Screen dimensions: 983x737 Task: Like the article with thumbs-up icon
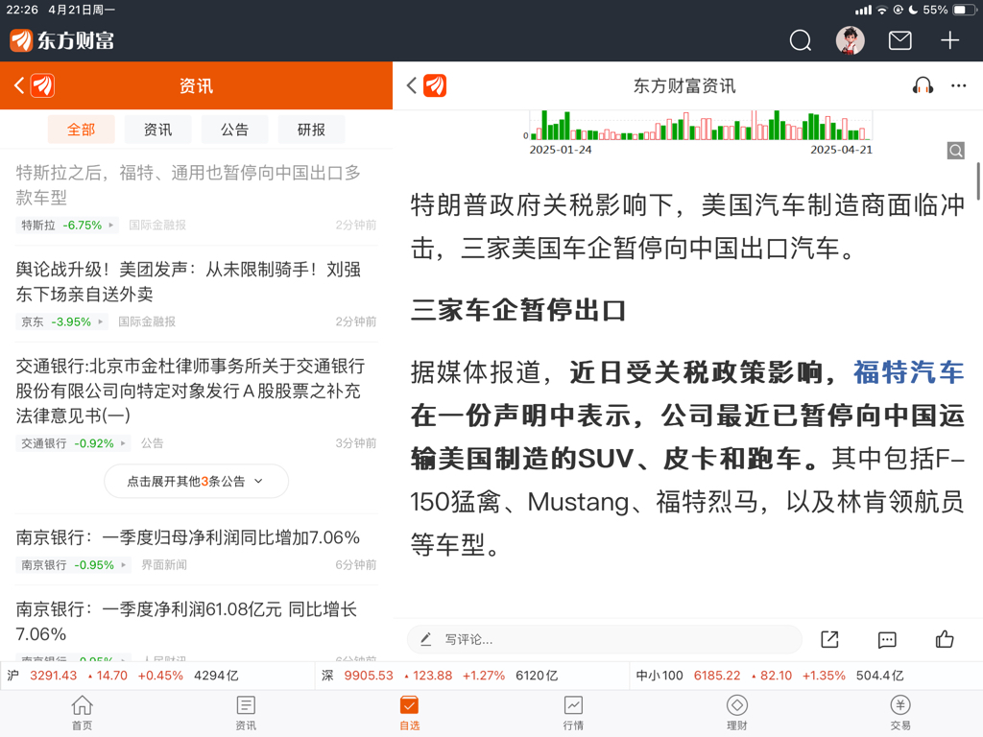click(945, 638)
